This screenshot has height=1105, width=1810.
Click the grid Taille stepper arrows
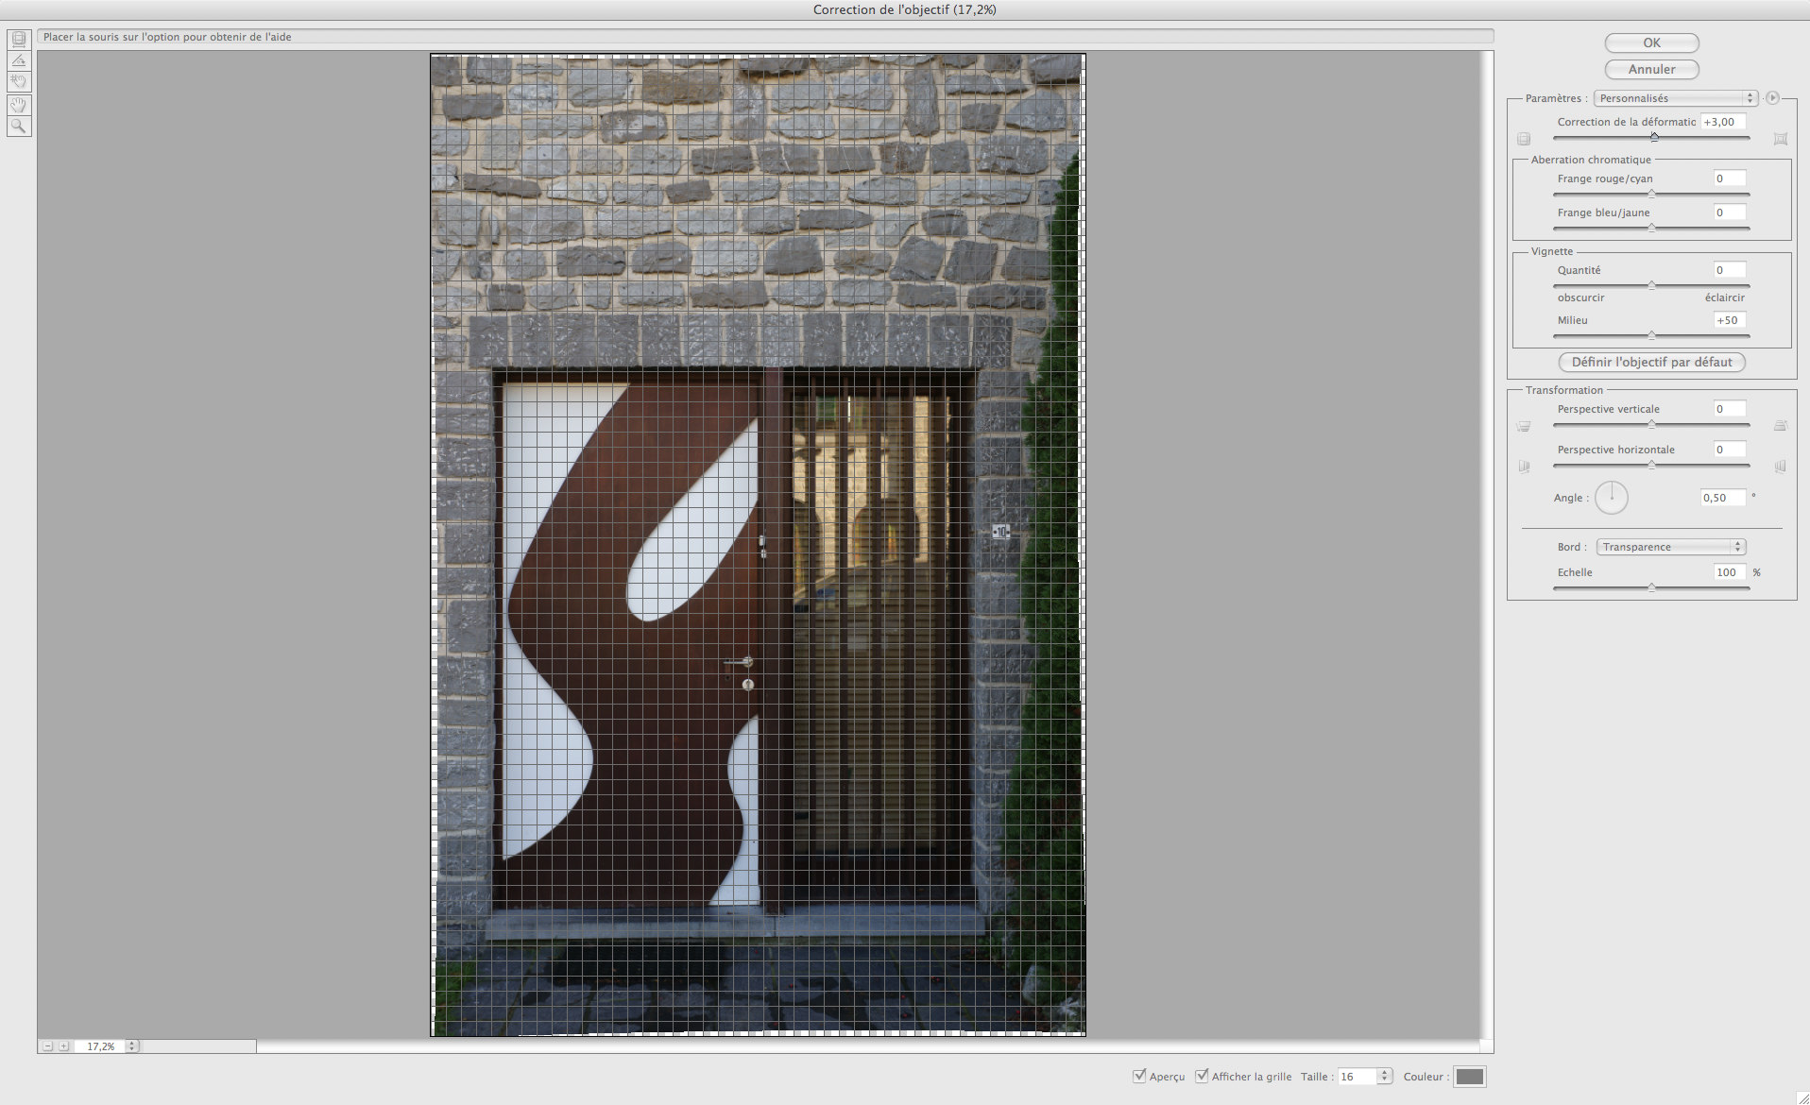1384,1077
